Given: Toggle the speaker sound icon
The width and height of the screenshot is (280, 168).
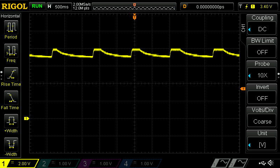Looking at the screenshot, I should 271,163.
